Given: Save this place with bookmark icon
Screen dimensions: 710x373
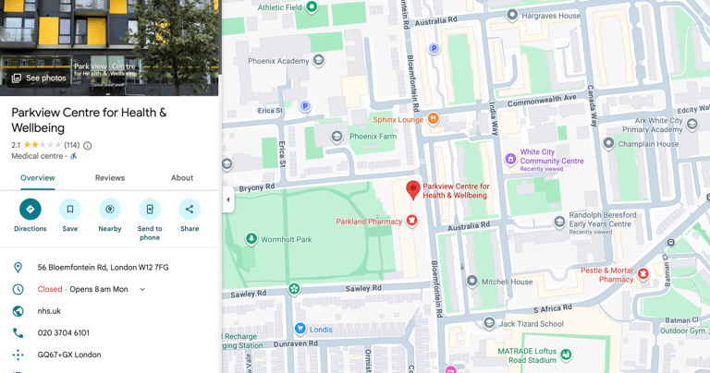Looking at the screenshot, I should pyautogui.click(x=70, y=210).
